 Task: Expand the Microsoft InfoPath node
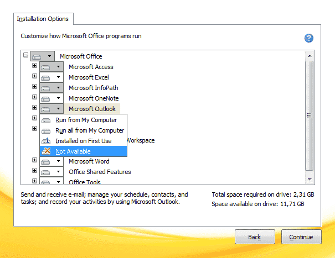point(35,86)
